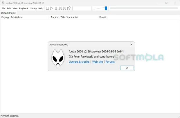Image resolution: width=180 pixels, height=118 pixels.
Task: Sort by Title / track artist column
Action: pos(79,17)
